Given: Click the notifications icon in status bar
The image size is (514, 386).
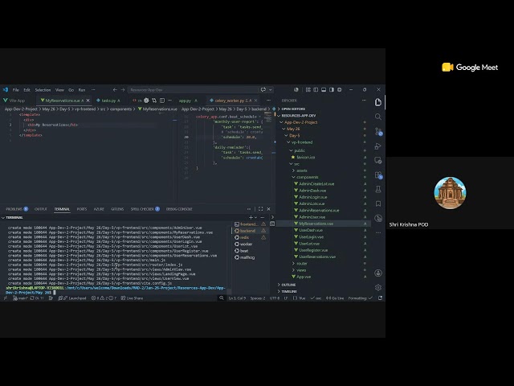Looking at the screenshot, I should coord(380,298).
